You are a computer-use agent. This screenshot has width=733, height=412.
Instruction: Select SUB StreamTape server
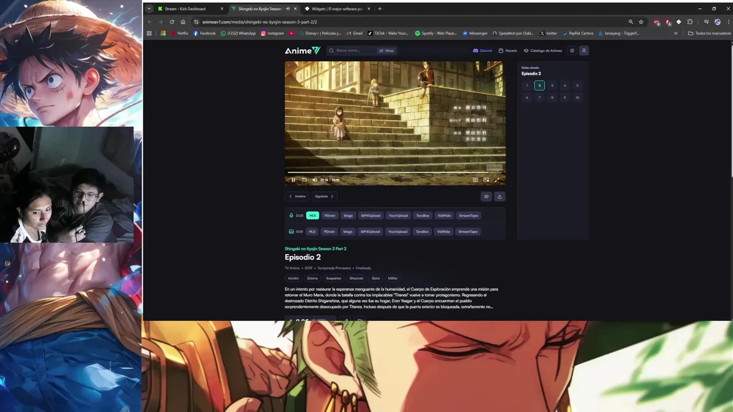coord(468,232)
